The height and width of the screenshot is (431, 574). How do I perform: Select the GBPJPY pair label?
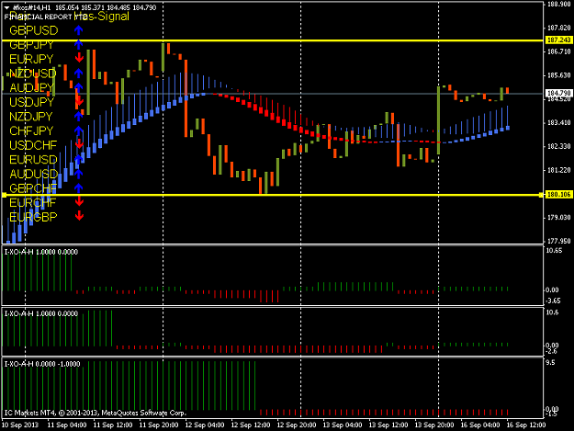31,45
